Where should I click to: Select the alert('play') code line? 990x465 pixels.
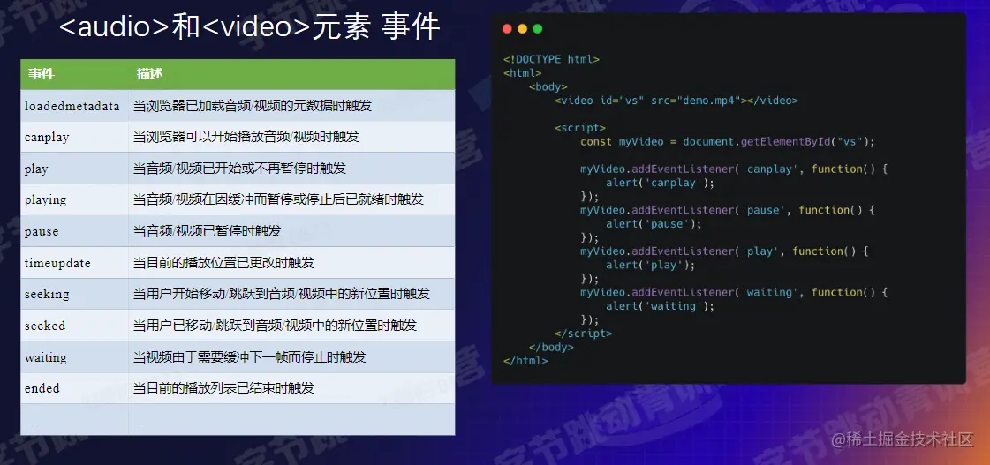click(x=650, y=265)
